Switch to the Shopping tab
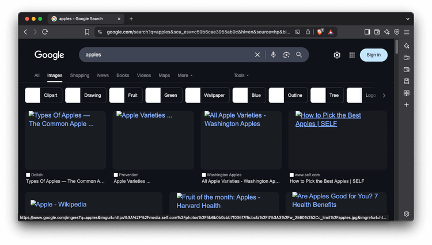Screen dimensions: 432x245 (79, 76)
